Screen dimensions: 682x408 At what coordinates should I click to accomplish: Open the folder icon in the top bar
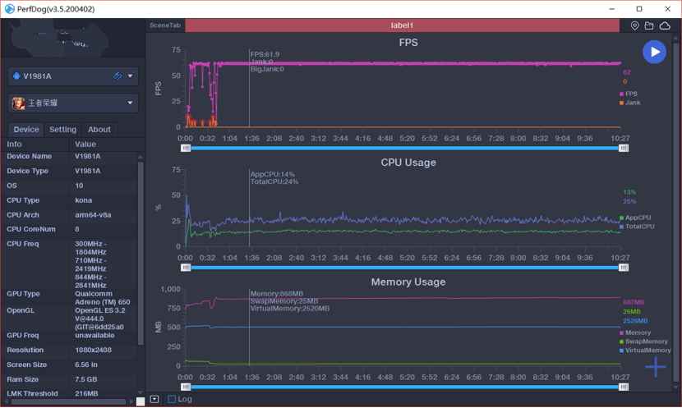click(x=649, y=25)
